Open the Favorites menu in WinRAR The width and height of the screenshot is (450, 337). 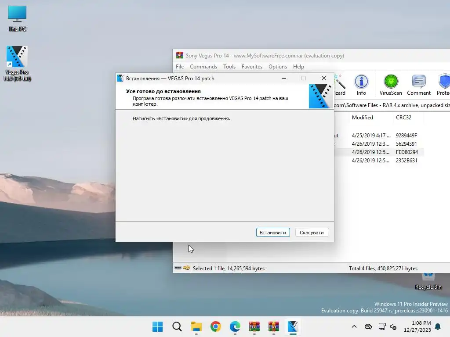[x=252, y=67]
